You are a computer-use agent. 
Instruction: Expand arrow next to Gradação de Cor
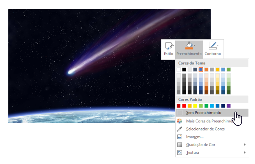pyautogui.click(x=245, y=144)
